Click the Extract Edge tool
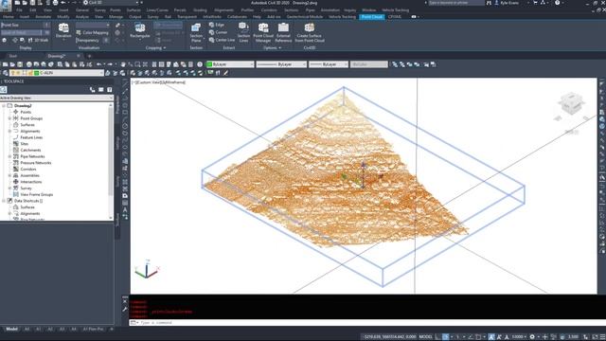Screen dimensions: 606x341 tap(217, 25)
